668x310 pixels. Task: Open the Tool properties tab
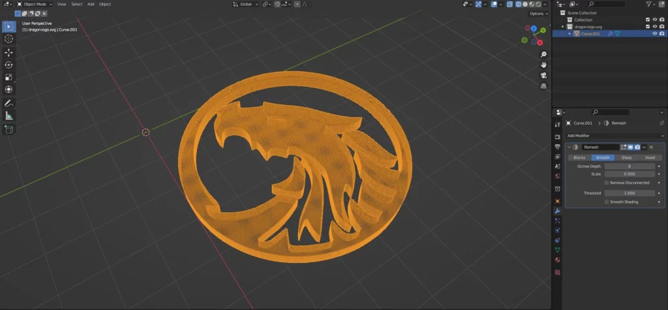557,125
